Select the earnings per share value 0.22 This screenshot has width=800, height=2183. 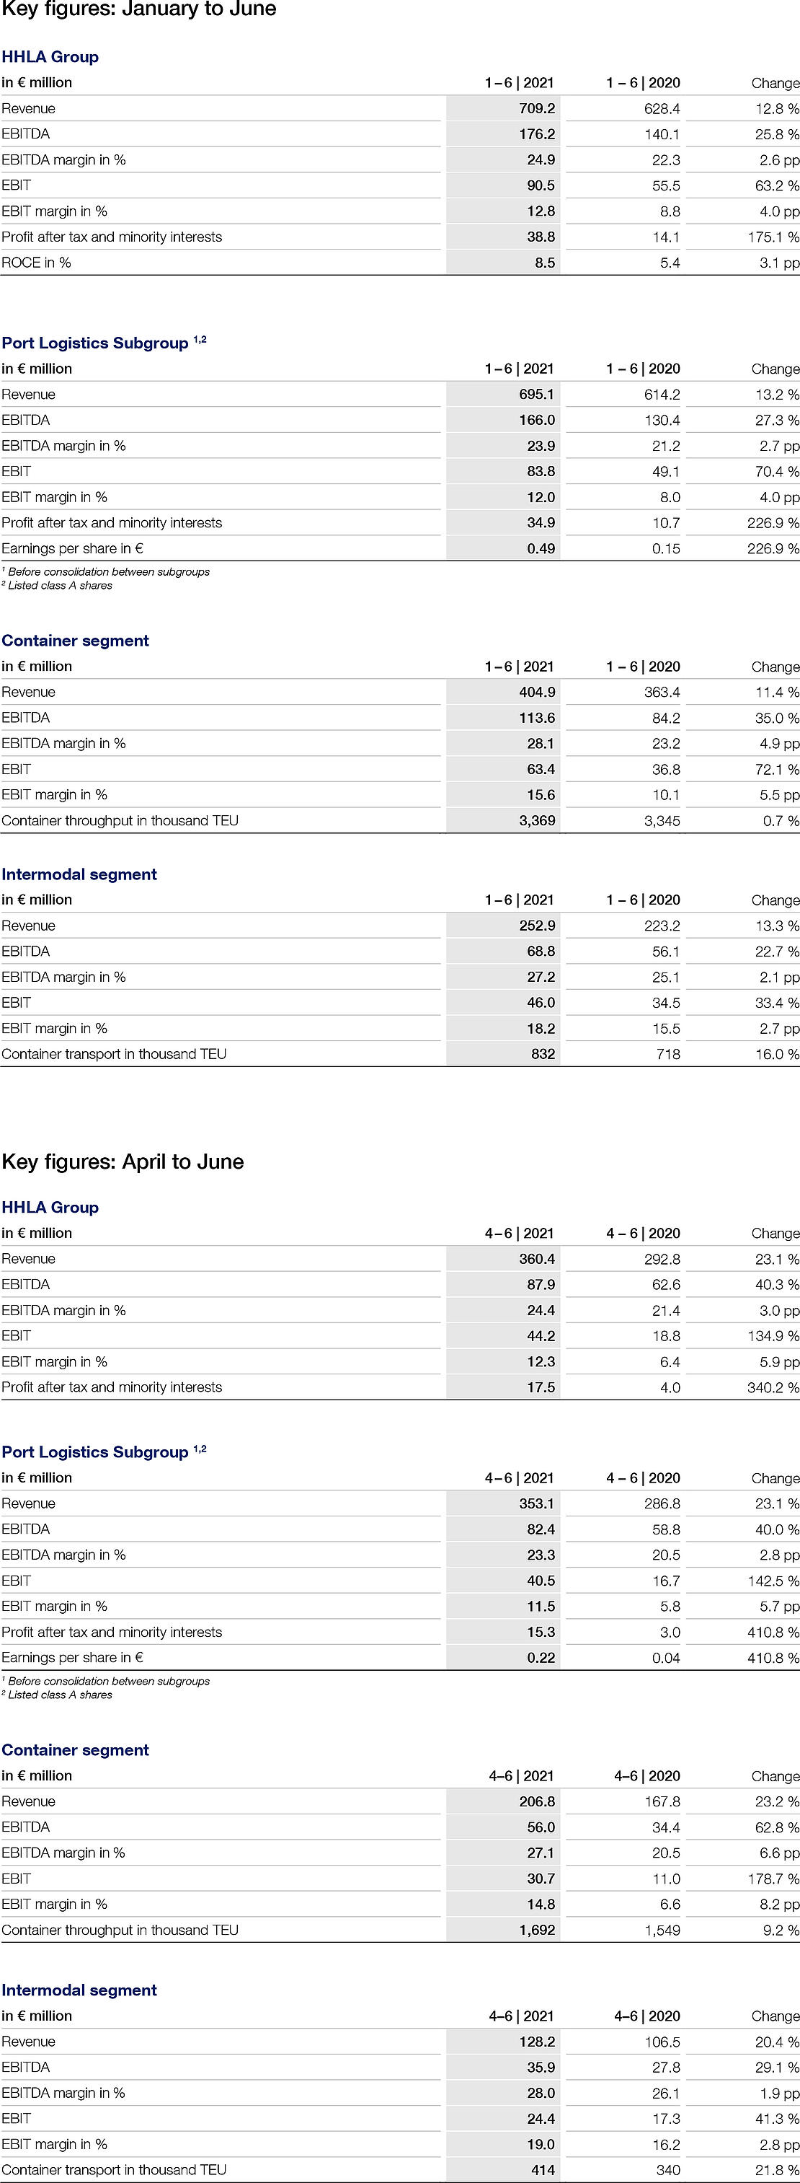pos(541,1658)
